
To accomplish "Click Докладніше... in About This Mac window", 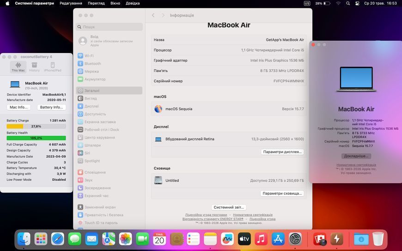I will (x=356, y=156).
